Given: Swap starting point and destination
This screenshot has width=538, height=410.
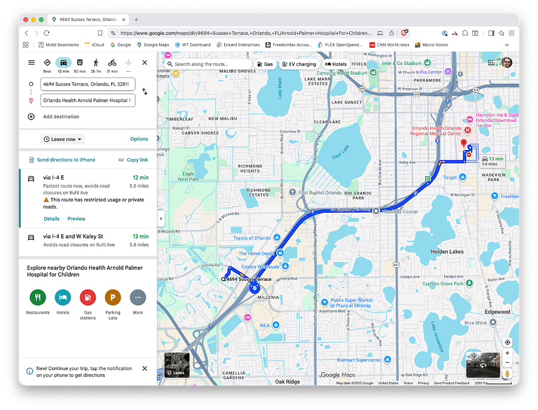Looking at the screenshot, I should coord(145,91).
